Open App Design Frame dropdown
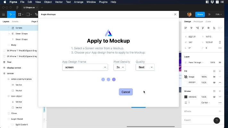Viewport: 228px width, 128px height. 85,67
